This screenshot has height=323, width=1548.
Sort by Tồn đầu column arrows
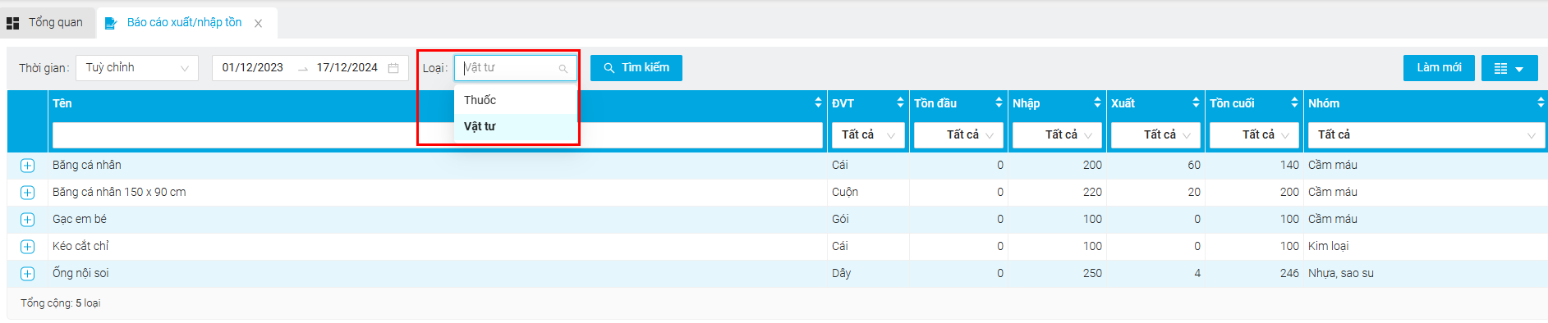999,102
